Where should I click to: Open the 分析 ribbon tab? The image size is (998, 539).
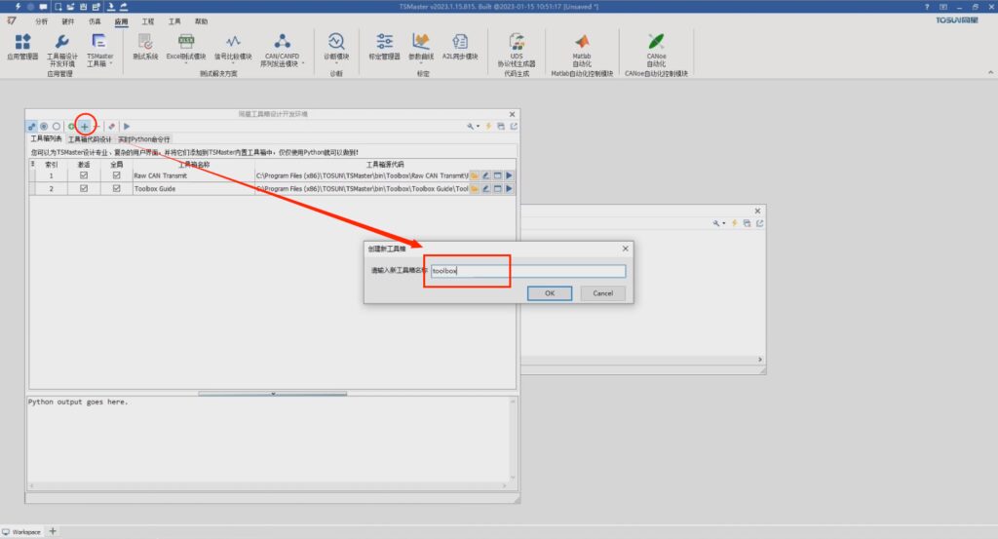(x=40, y=20)
